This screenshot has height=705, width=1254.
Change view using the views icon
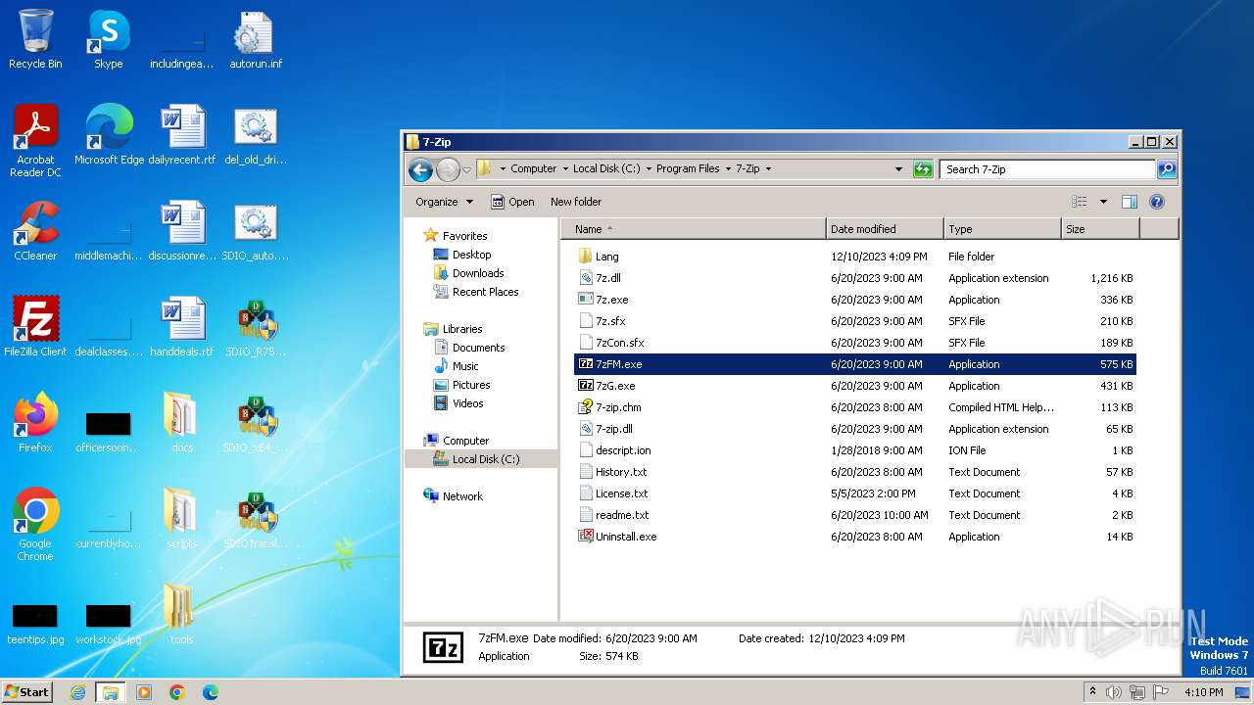tap(1080, 202)
